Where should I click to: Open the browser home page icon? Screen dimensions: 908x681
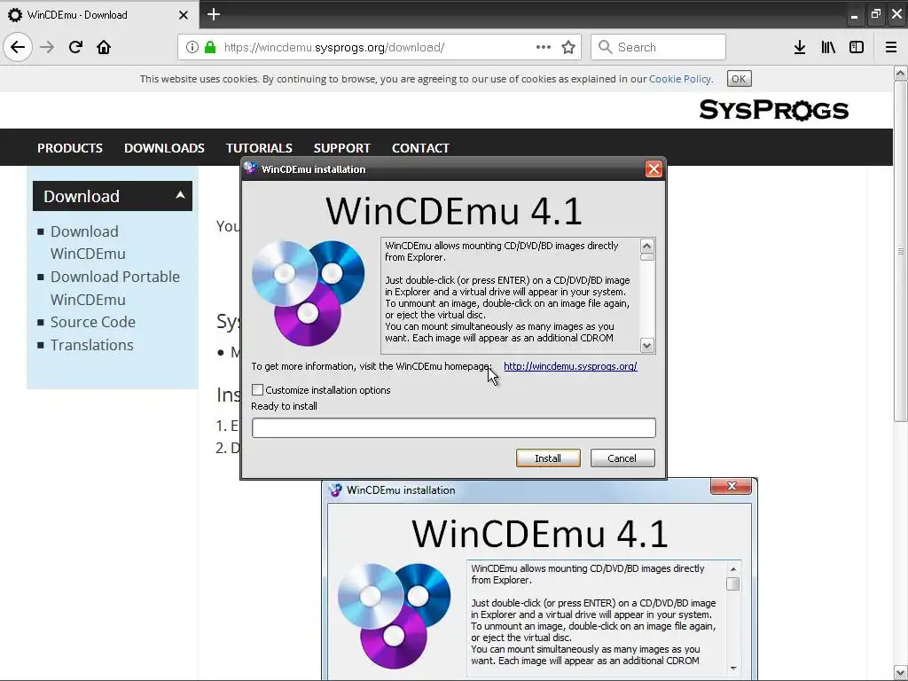point(104,47)
